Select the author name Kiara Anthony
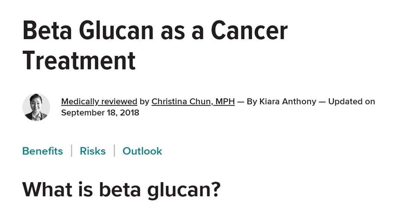The image size is (396, 213). (x=288, y=102)
